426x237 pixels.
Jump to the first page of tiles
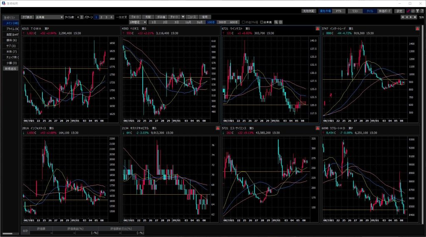point(402,17)
